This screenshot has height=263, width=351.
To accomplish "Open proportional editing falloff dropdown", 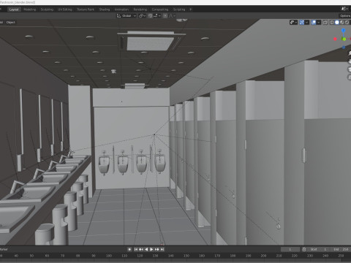I will (172, 15).
